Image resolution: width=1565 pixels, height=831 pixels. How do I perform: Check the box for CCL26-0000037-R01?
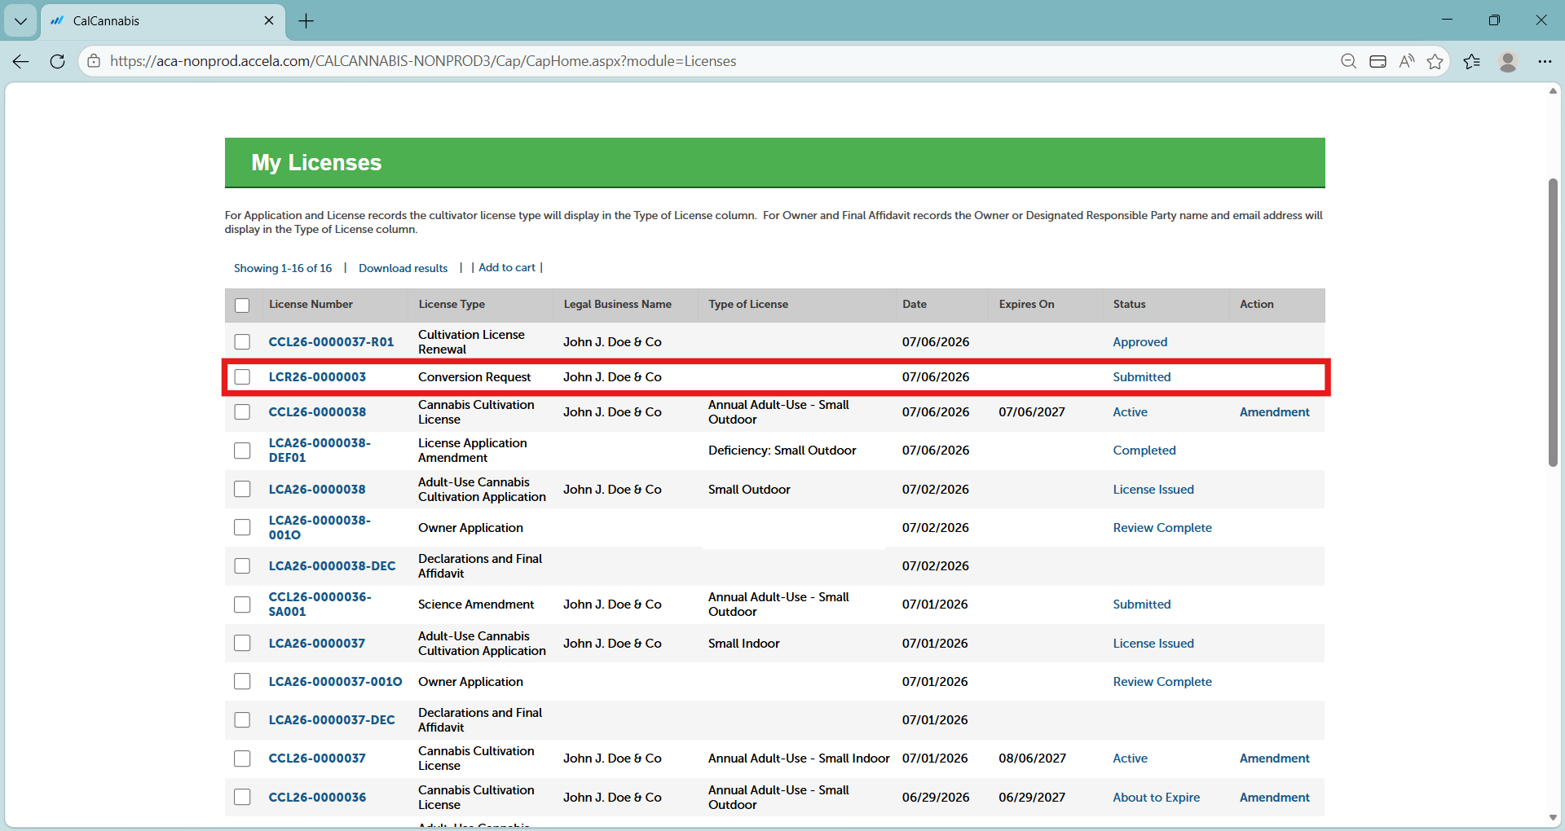[x=242, y=342]
